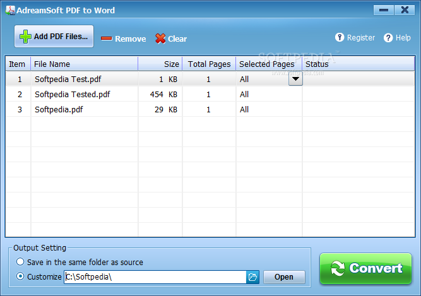The width and height of the screenshot is (421, 296).
Task: Click the red X Clear icon
Action: pyautogui.click(x=160, y=38)
